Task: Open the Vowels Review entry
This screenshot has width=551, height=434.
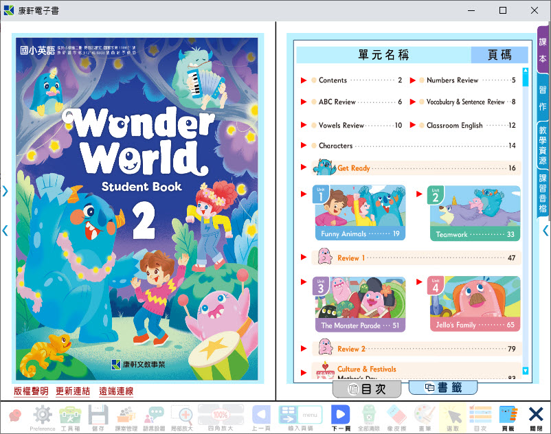Action: 357,126
